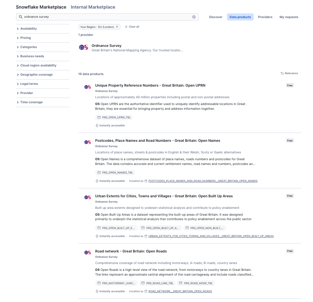Select the Snowflake Marketplace heading tab

click(x=41, y=7)
